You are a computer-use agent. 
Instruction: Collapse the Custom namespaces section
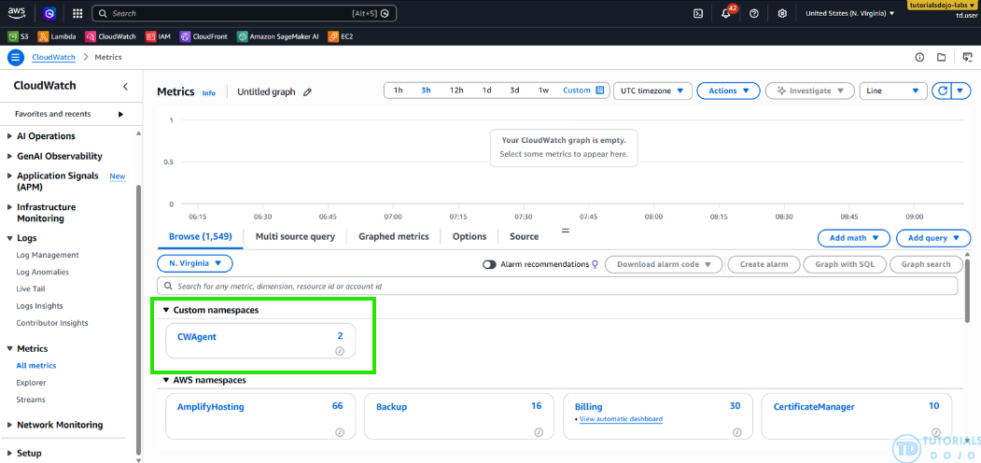click(166, 310)
